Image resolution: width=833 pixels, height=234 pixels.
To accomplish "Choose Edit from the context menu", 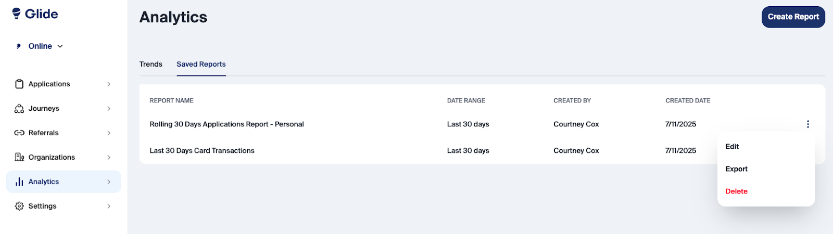I will (x=732, y=147).
